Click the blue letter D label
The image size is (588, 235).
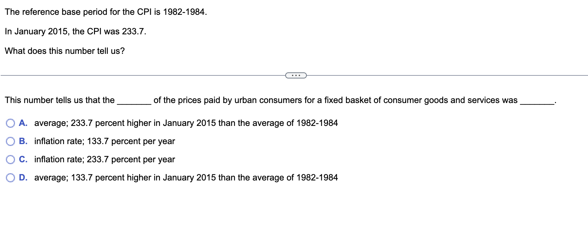point(23,178)
